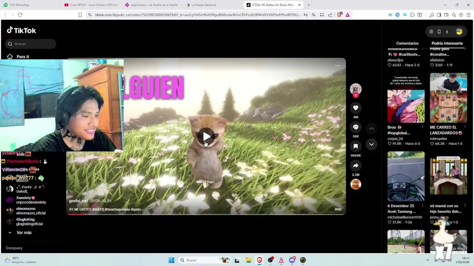This screenshot has height=266, width=474.
Task: Open Brave Shields lion icon
Action: (x=339, y=15)
